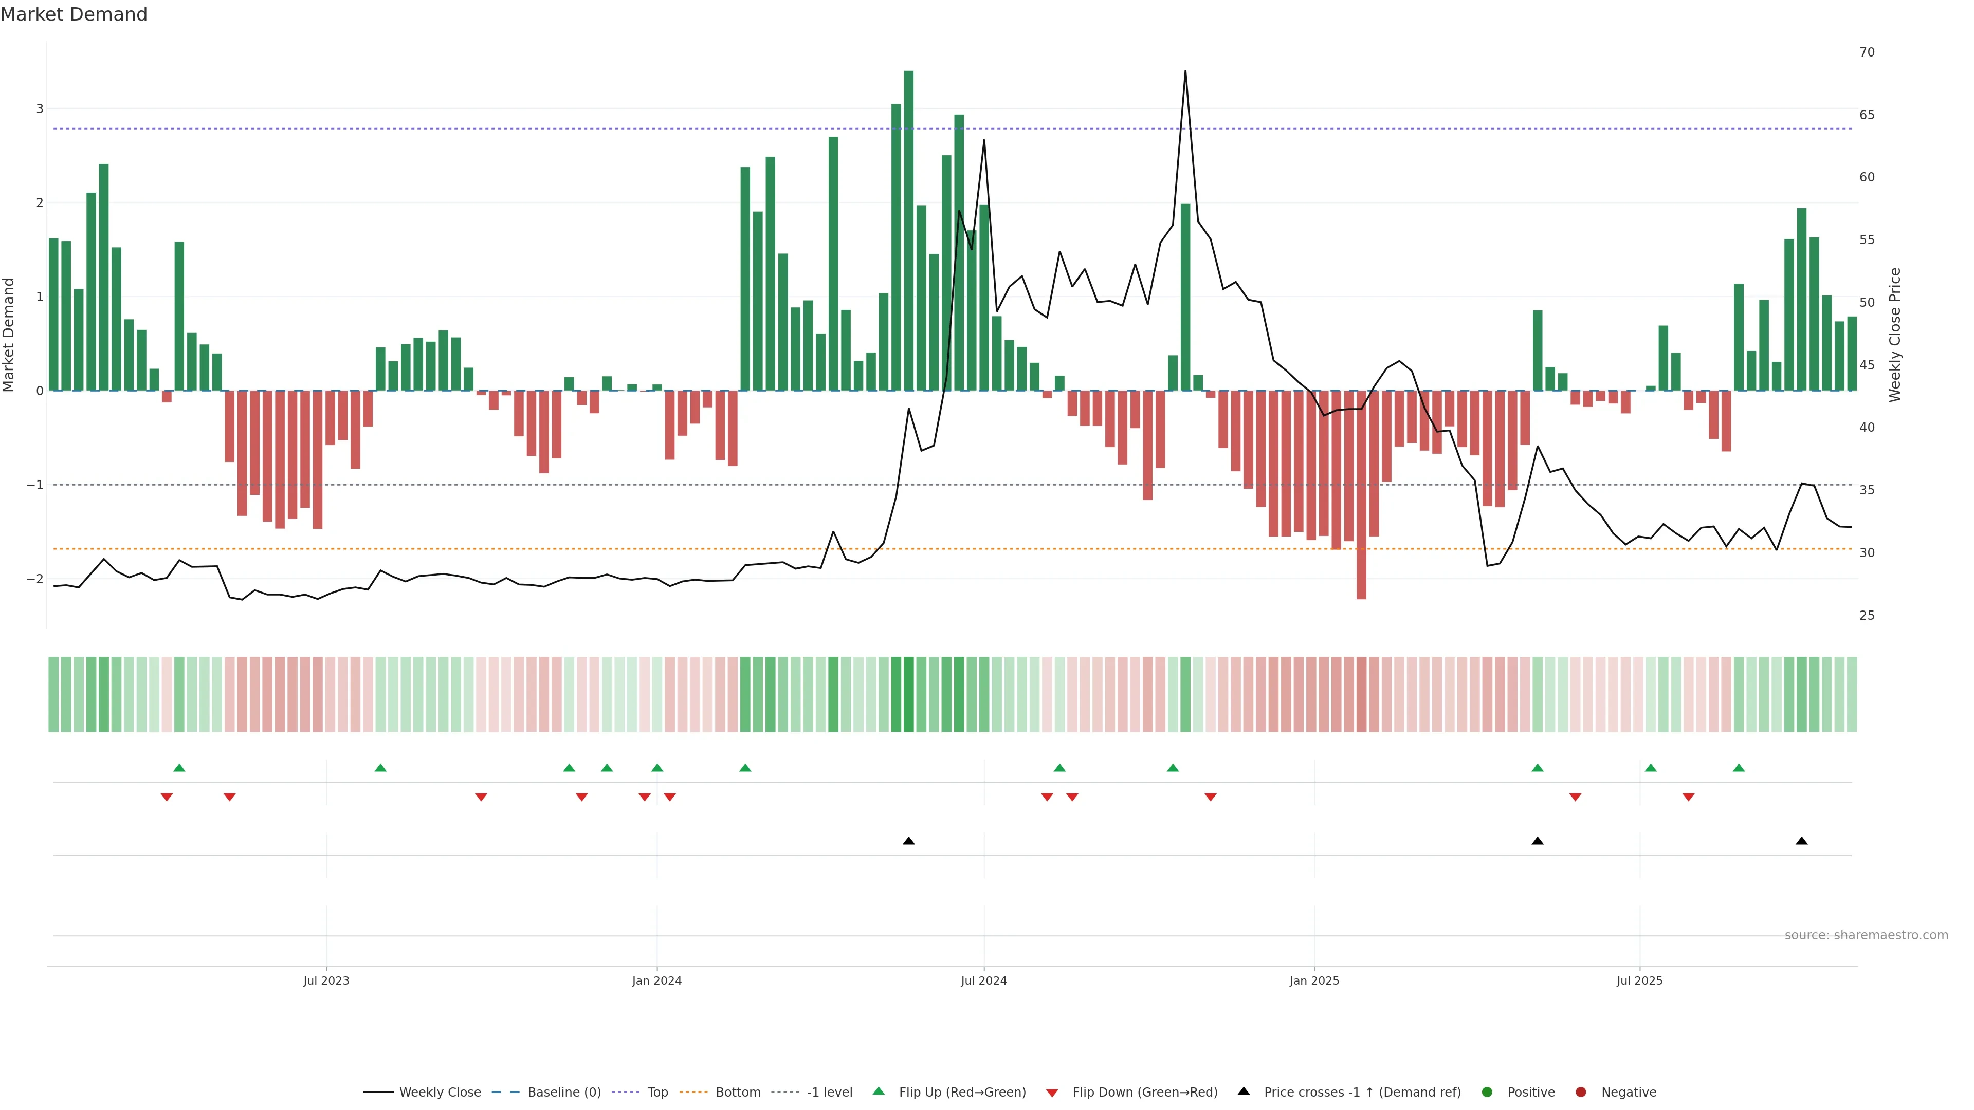
Task: Click dark red Negative circle legend icon
Action: (x=1581, y=1091)
